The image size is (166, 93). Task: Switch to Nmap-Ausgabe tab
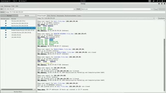[42, 16]
